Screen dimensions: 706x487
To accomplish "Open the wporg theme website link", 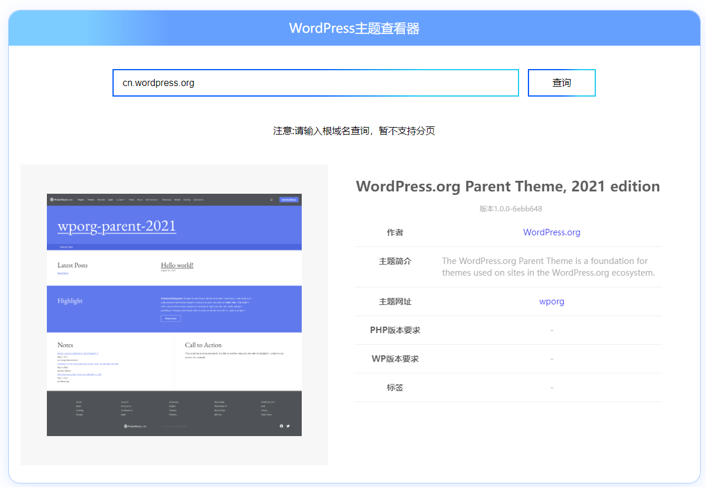I will coord(551,301).
